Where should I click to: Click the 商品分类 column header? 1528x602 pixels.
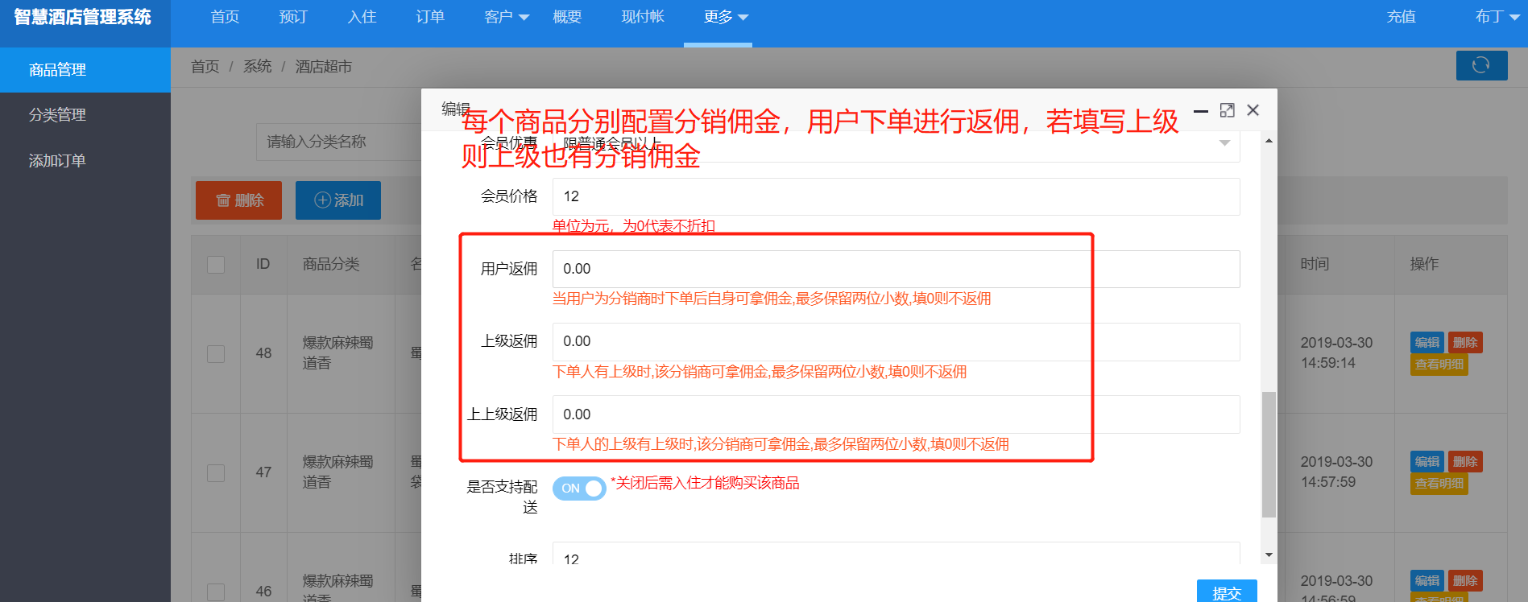click(331, 264)
